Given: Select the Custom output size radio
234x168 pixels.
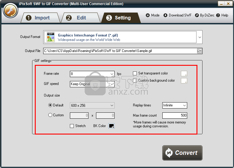Looking at the screenshot, I should 50,115.
